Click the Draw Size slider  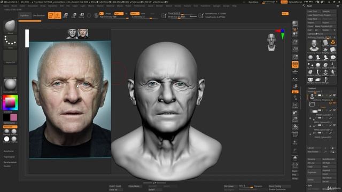(182, 17)
